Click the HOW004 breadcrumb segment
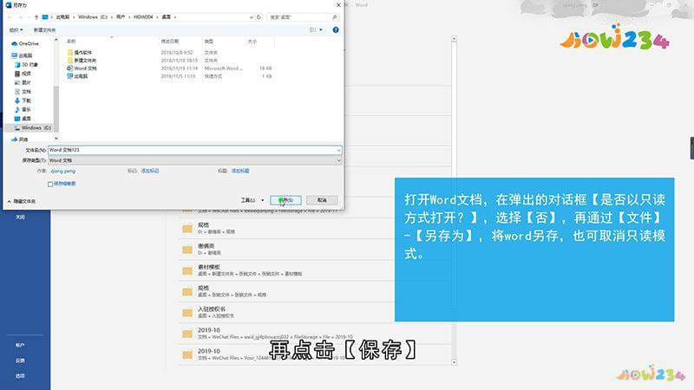This screenshot has width=694, height=390. (143, 16)
